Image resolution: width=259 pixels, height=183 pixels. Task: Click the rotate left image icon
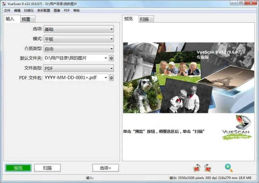point(197,168)
